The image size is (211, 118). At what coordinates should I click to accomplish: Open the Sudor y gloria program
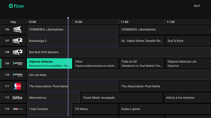pos(165,109)
